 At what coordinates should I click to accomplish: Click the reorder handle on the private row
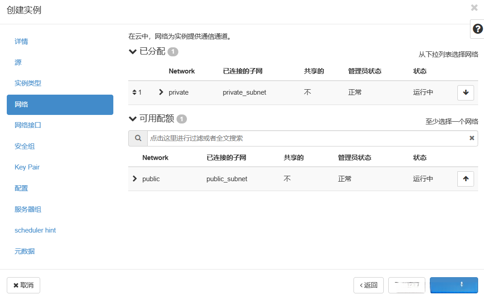click(134, 92)
